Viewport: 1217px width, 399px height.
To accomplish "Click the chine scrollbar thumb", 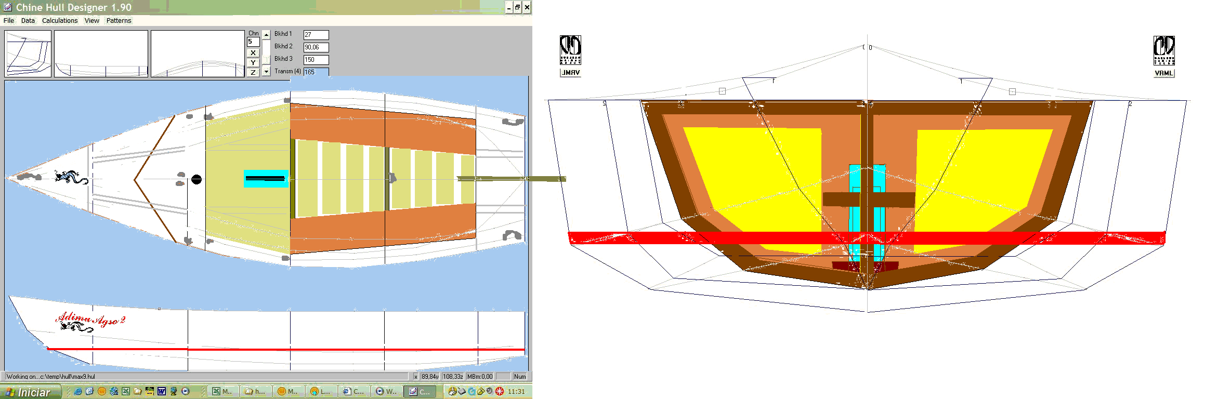I will pos(266,60).
